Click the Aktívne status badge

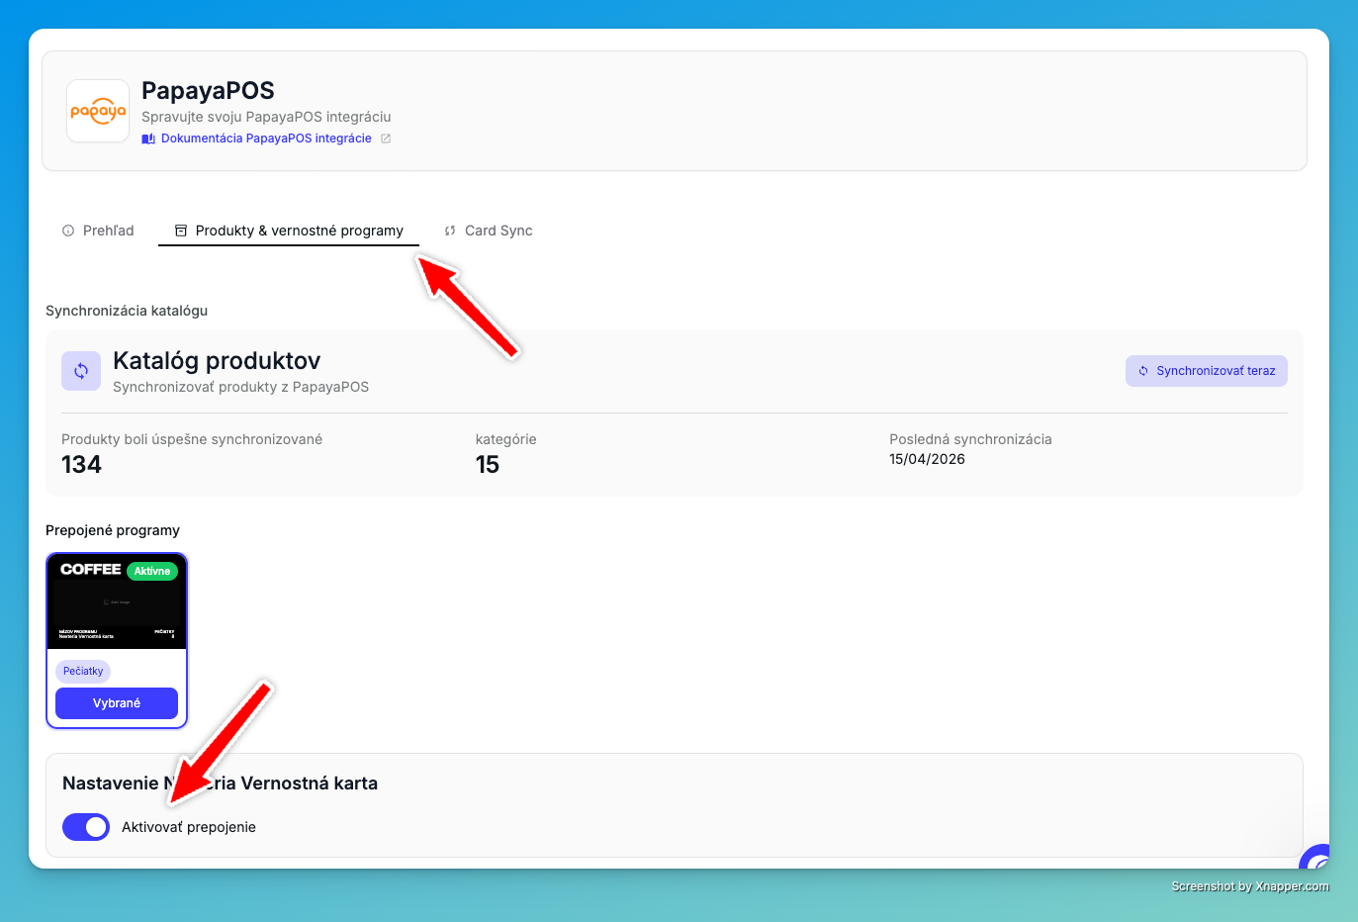click(152, 571)
